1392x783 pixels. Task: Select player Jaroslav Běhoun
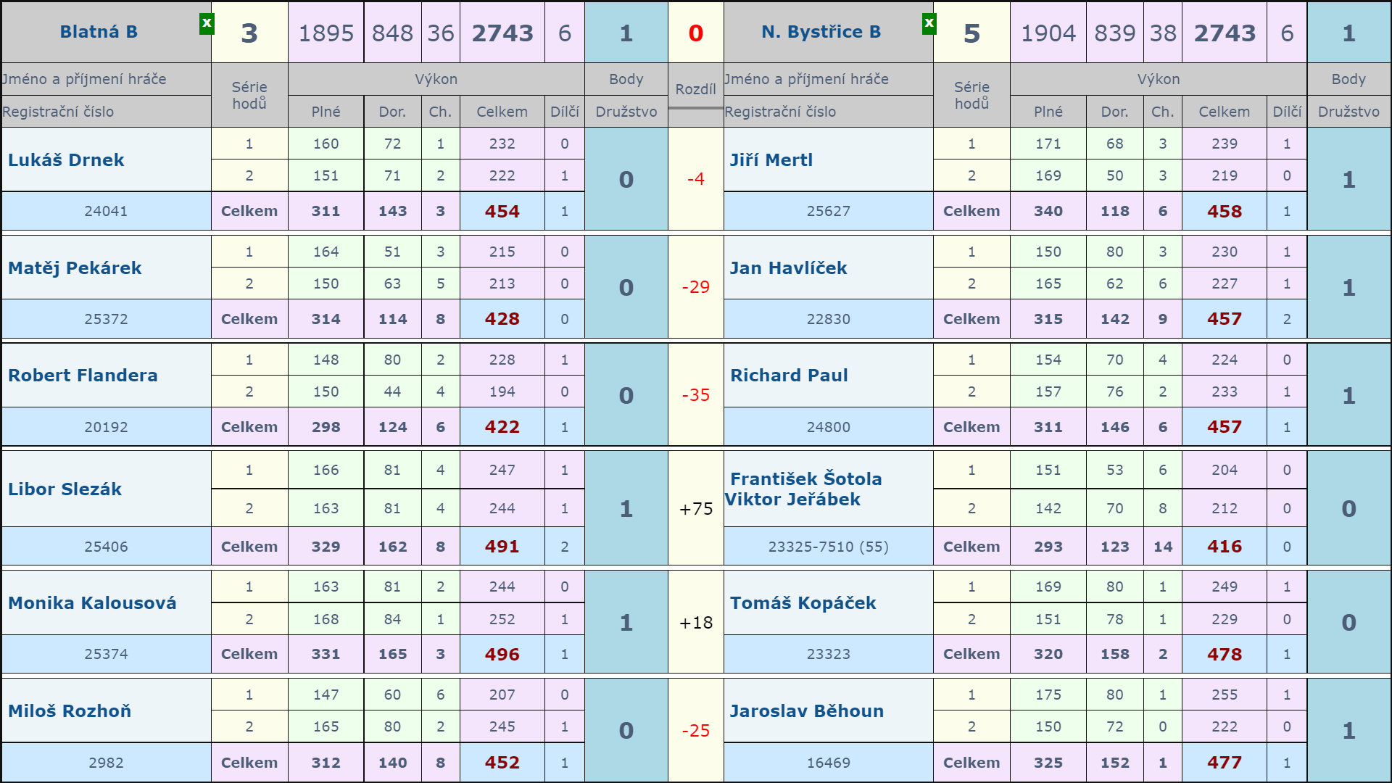(806, 711)
